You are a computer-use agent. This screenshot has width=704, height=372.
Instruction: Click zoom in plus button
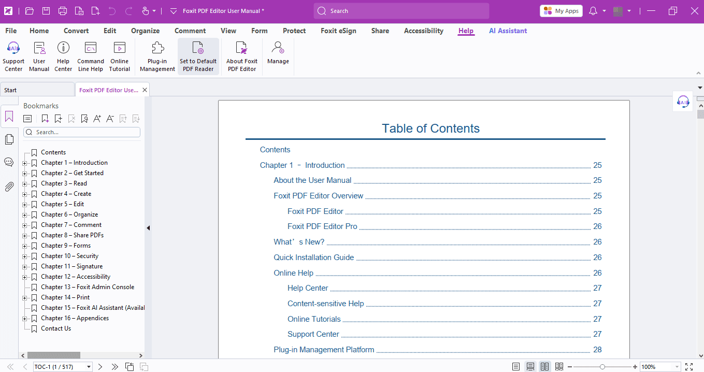coord(635,367)
